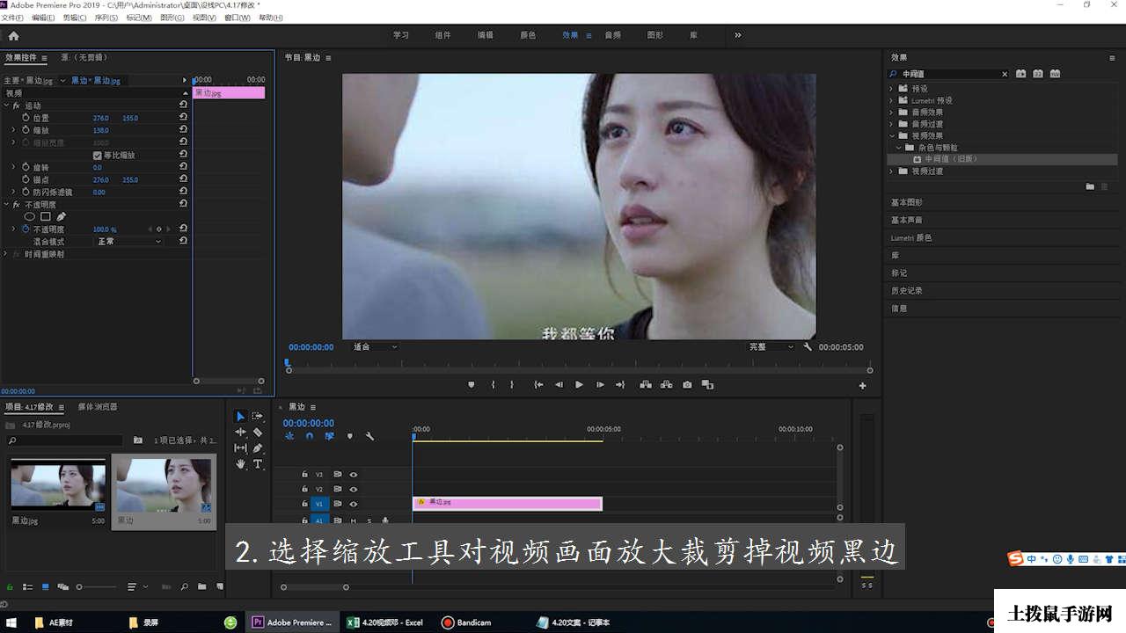Open Excel 4.20视频邓 from taskbar

point(385,622)
